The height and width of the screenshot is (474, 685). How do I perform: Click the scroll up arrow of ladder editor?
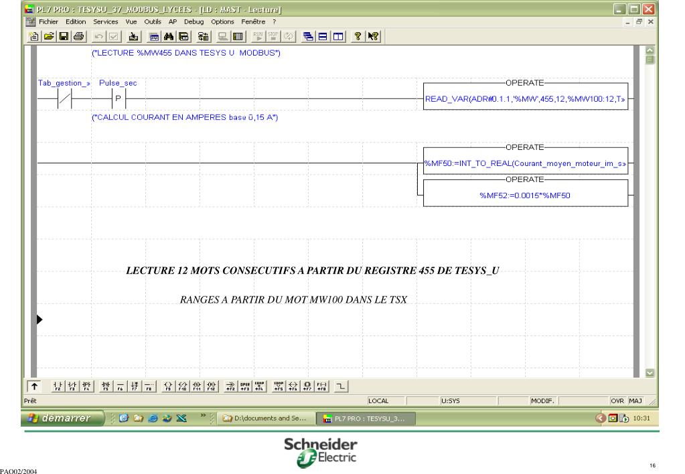coord(650,50)
